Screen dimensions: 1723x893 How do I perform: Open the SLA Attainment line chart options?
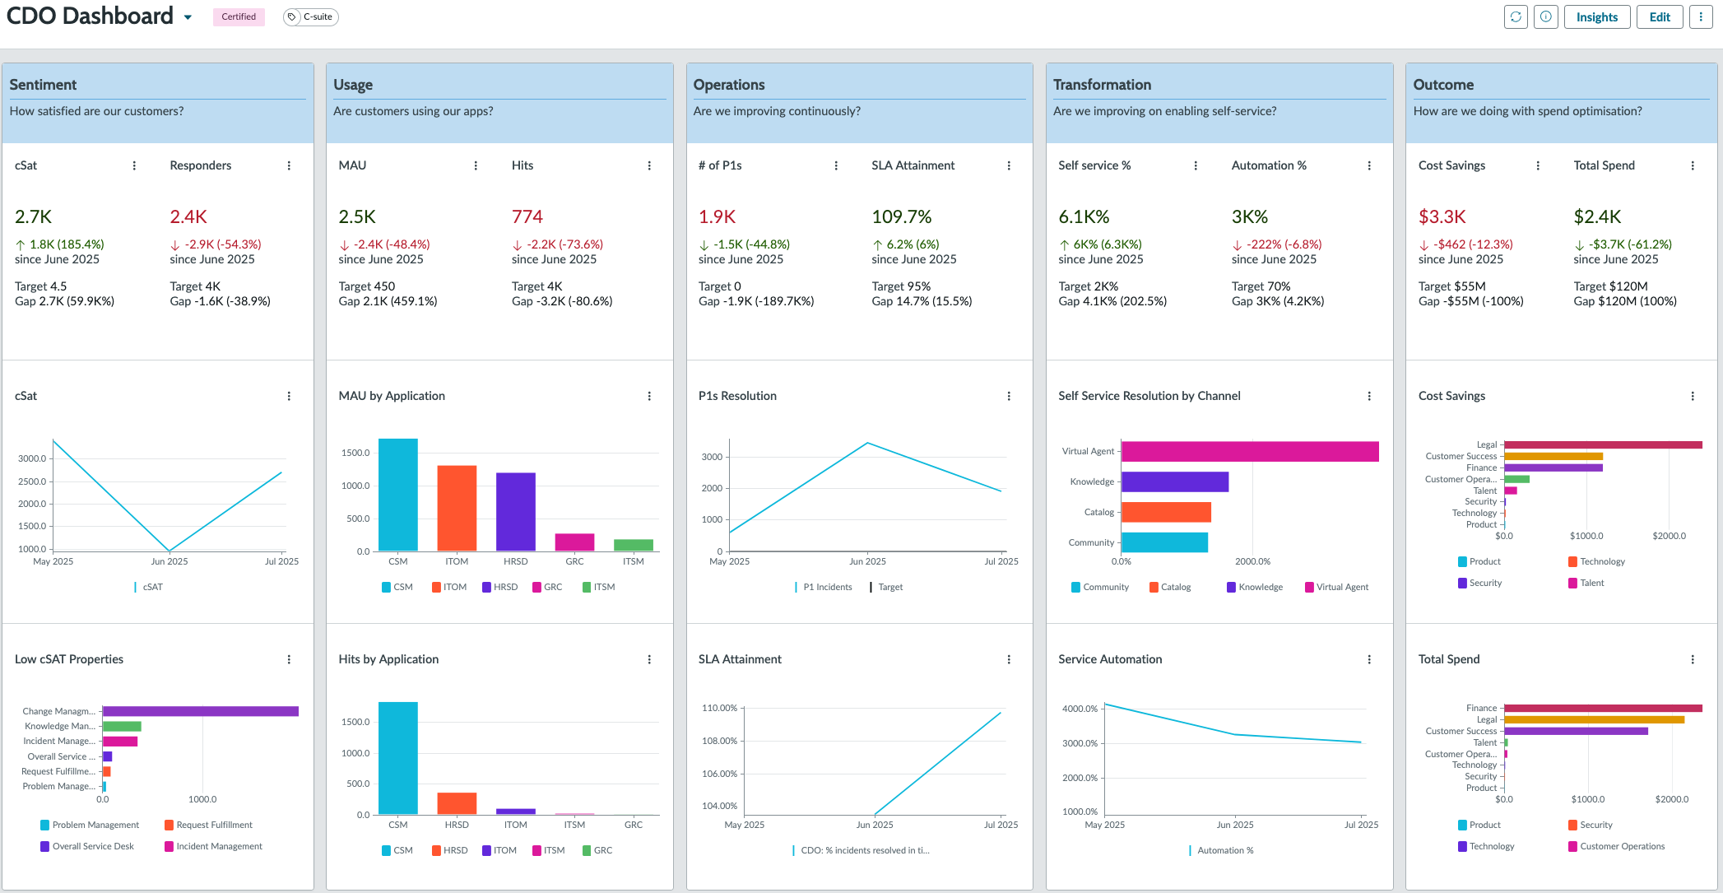1009,659
